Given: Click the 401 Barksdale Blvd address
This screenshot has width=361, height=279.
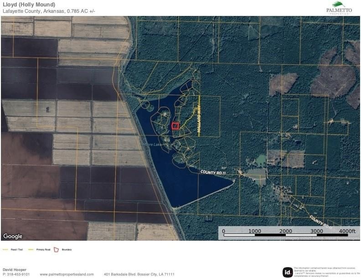Looking at the screenshot, I should 139,274.
